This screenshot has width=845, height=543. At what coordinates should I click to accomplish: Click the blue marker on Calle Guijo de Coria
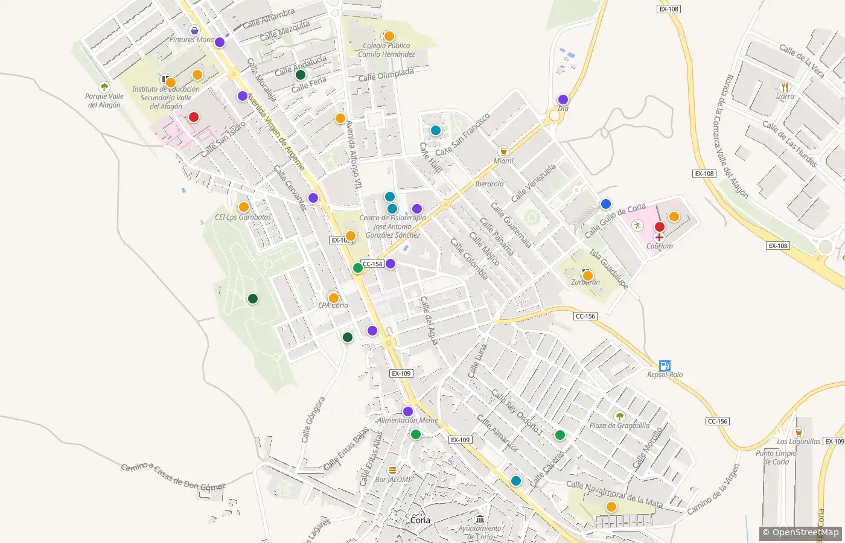606,204
